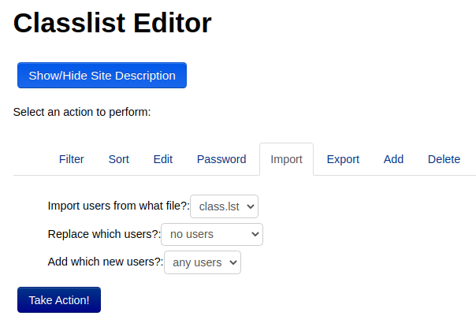Click chevron arrow beside 'no users'
The height and width of the screenshot is (327, 476).
[x=255, y=234]
